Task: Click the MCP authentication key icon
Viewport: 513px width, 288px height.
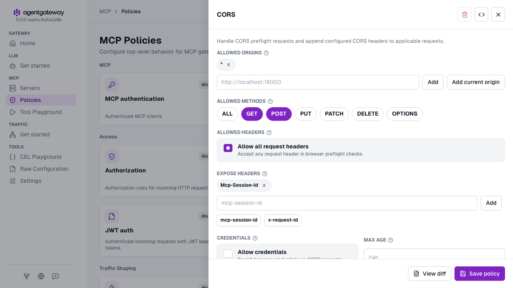Action: click(x=112, y=85)
